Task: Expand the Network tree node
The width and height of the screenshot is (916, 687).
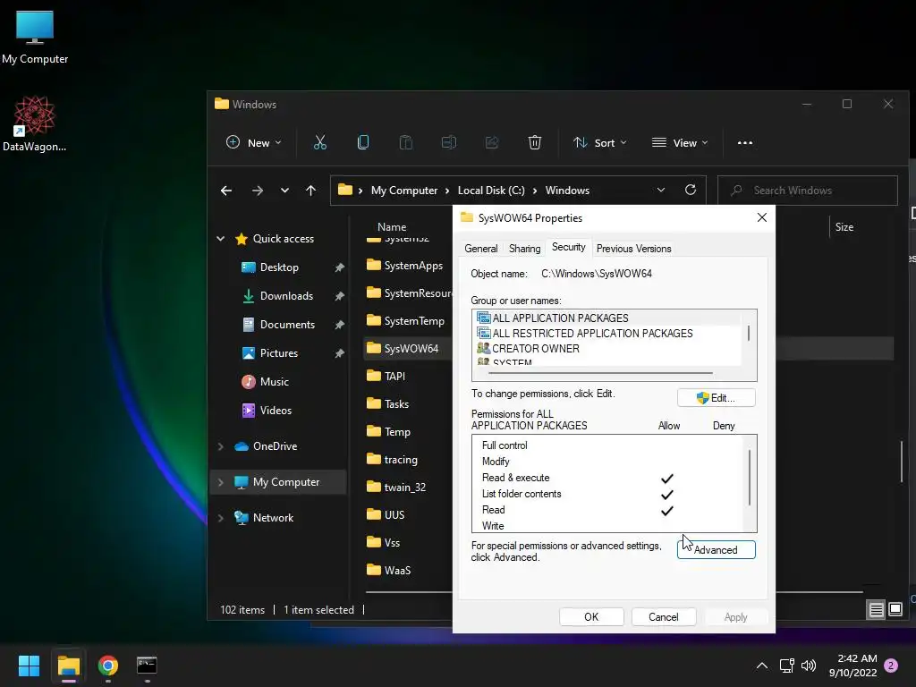Action: pos(220,518)
